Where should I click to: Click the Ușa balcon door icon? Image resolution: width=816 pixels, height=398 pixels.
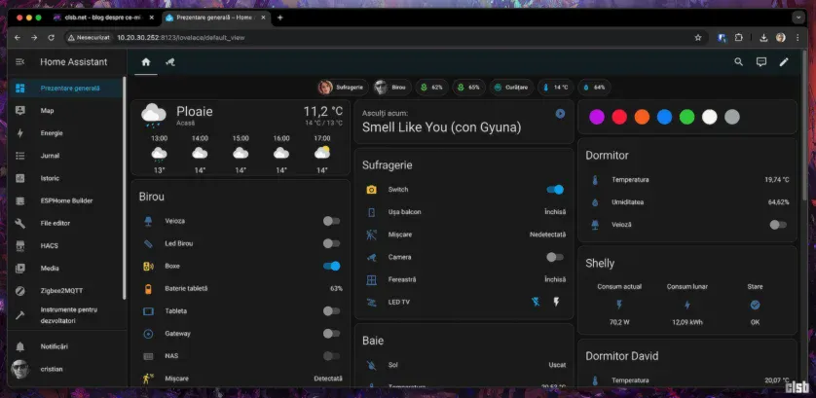click(x=371, y=212)
